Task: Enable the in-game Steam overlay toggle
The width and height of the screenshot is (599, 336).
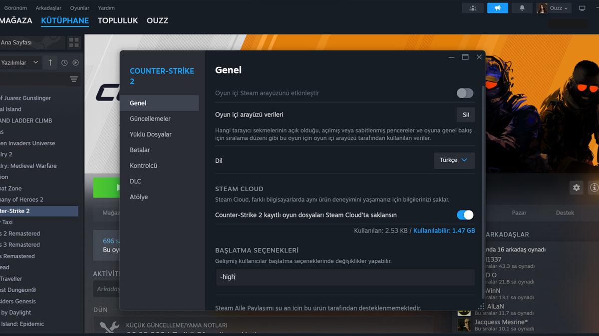Action: pos(464,93)
